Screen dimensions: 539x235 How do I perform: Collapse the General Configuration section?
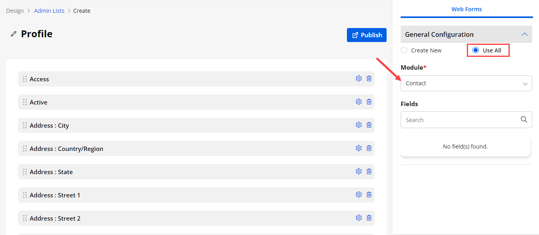tap(524, 34)
